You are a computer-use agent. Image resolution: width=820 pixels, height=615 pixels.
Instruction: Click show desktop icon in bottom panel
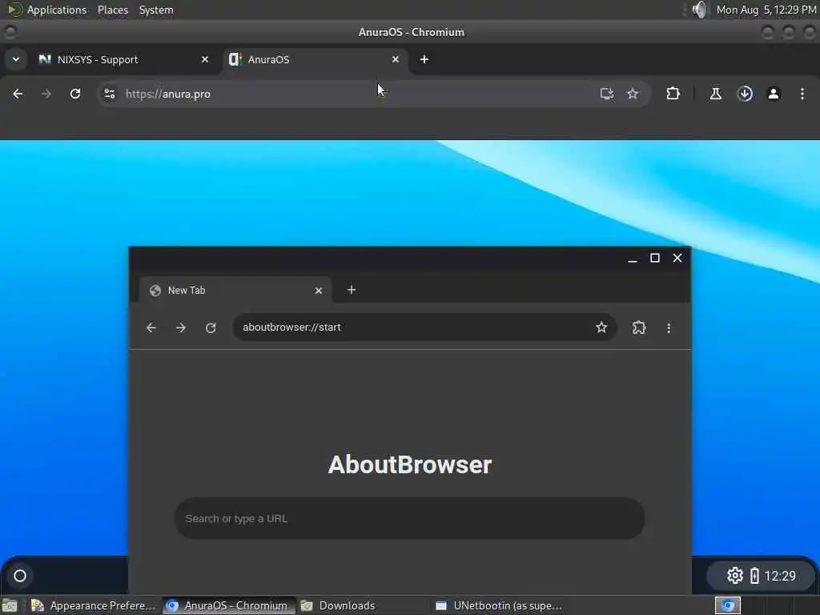10,605
